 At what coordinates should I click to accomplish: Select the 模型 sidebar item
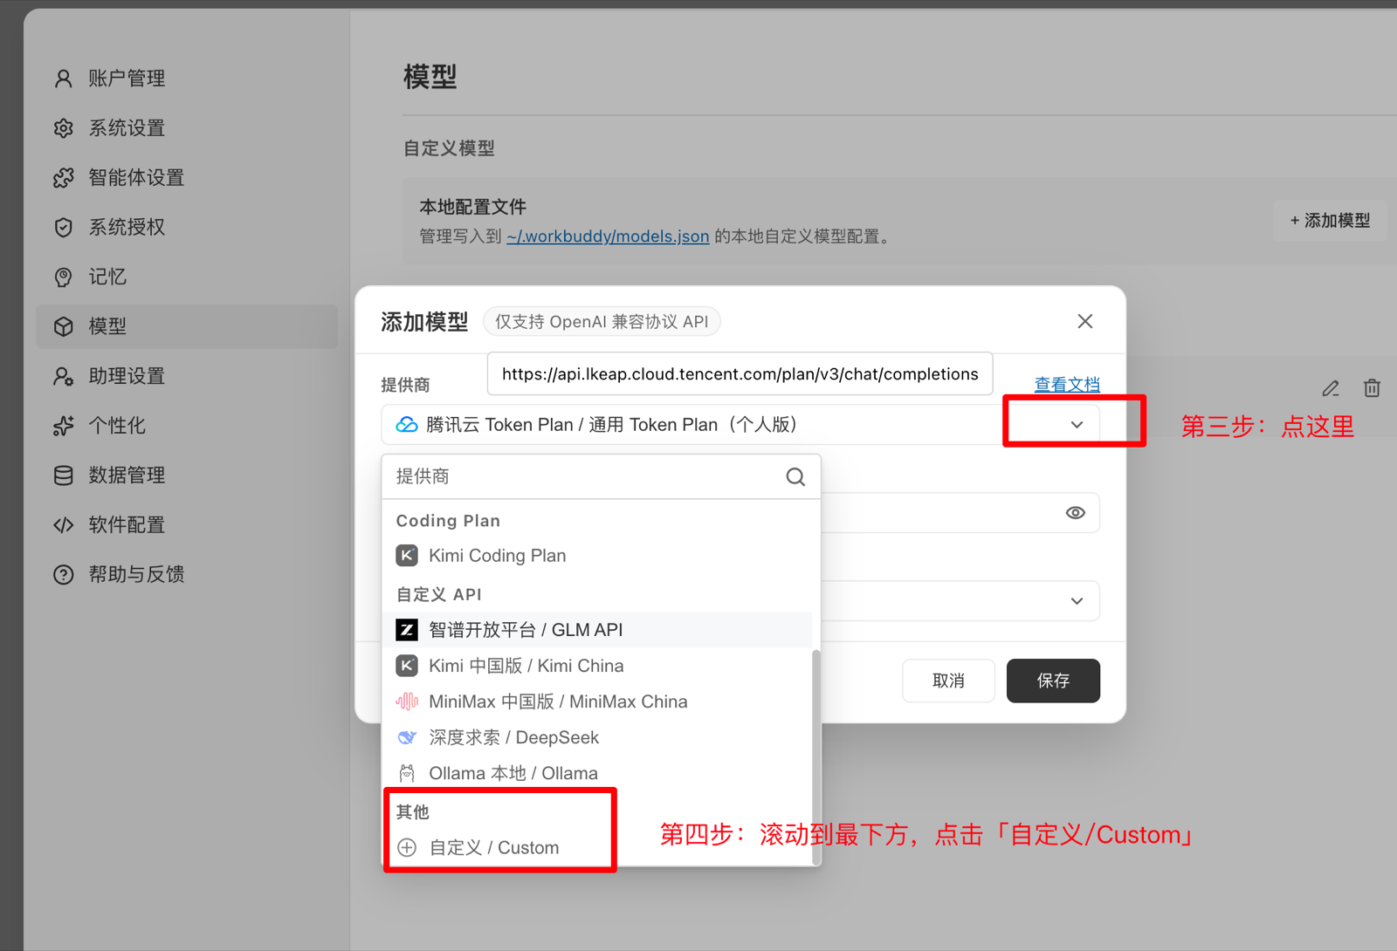point(187,326)
